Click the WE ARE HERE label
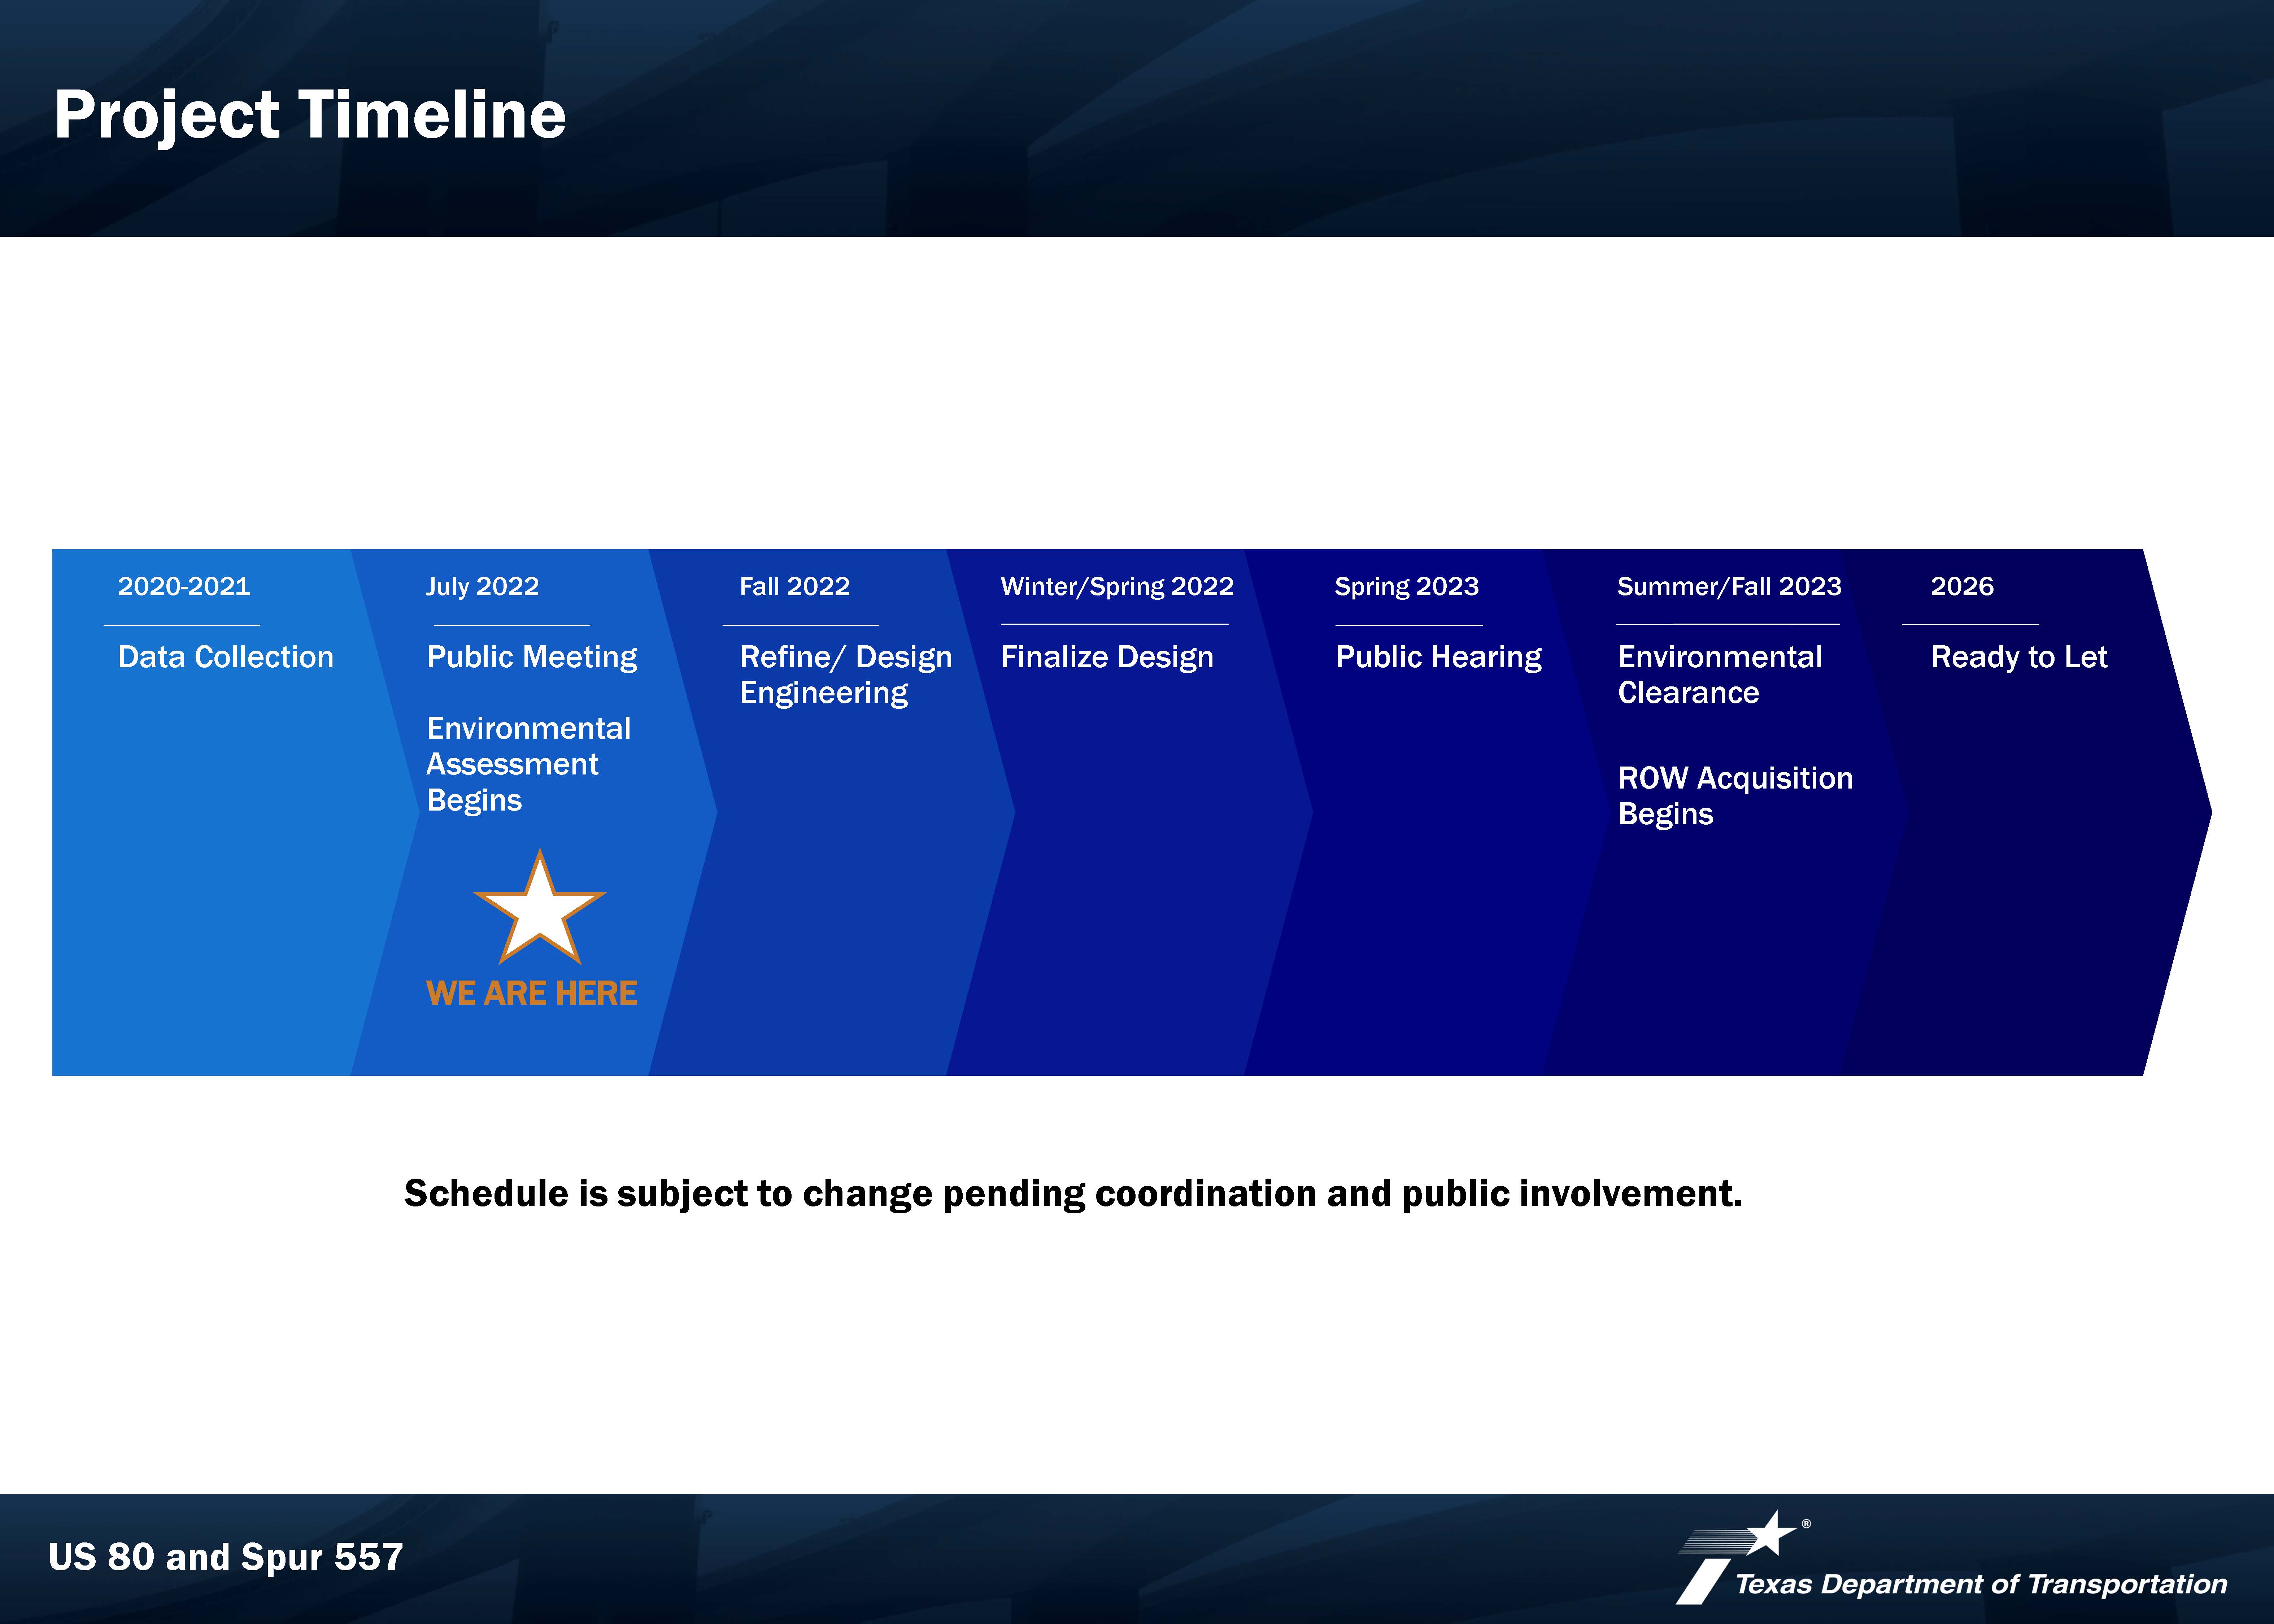This screenshot has width=2274, height=1624. [x=532, y=993]
